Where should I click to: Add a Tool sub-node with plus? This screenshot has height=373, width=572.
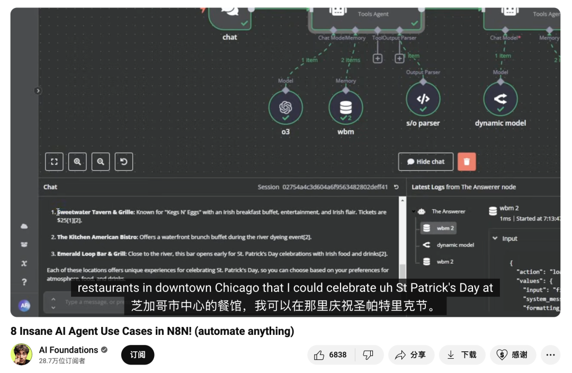tap(378, 58)
